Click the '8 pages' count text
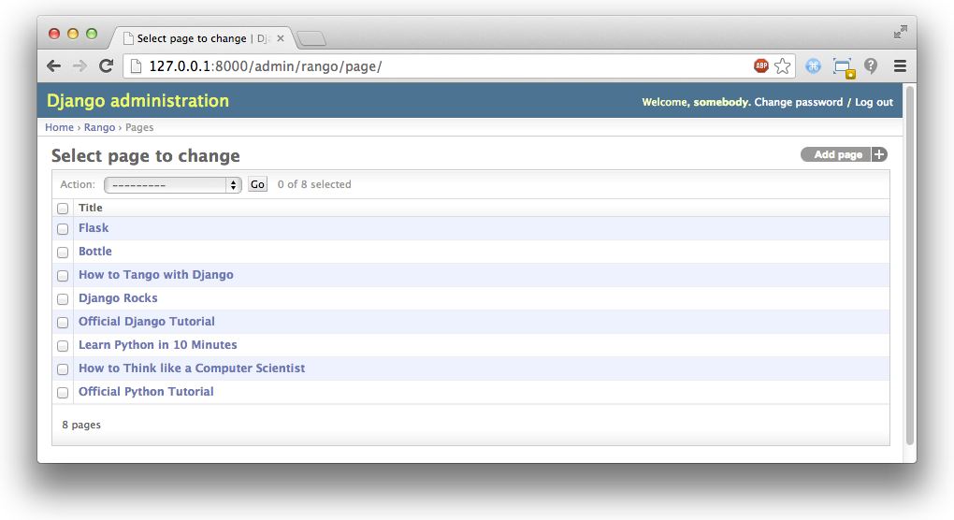Screen dimensions: 954x520 [x=81, y=425]
